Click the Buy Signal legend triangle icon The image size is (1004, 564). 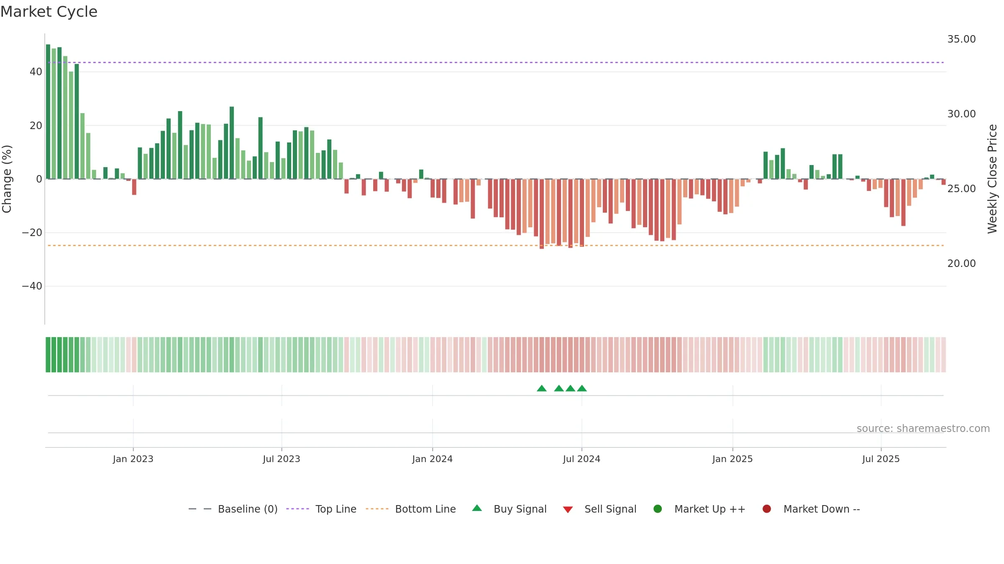[x=477, y=508]
